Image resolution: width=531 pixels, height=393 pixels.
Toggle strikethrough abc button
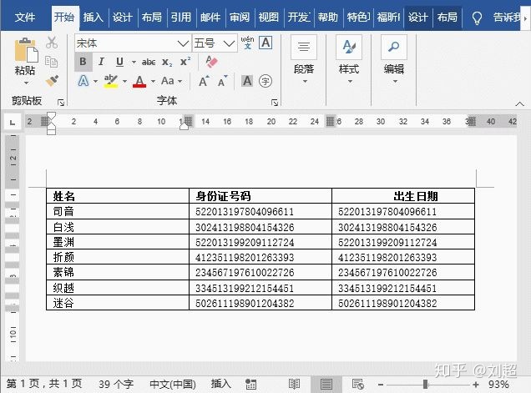(149, 63)
